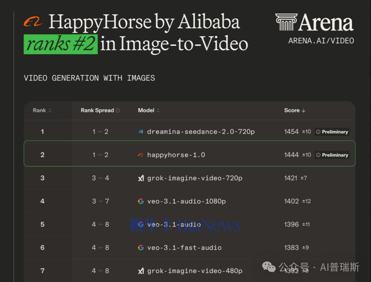The height and width of the screenshot is (282, 371).
Task: Select the veo-3.1-audio-1080p model name
Action: (186, 201)
